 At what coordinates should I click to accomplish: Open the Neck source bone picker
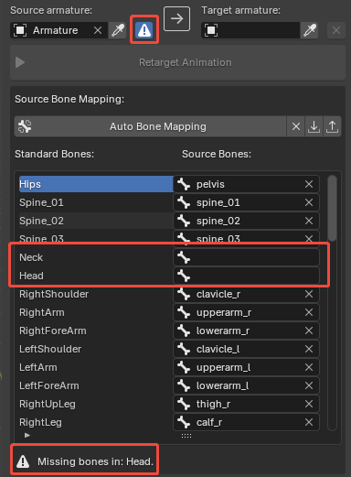coord(246,257)
